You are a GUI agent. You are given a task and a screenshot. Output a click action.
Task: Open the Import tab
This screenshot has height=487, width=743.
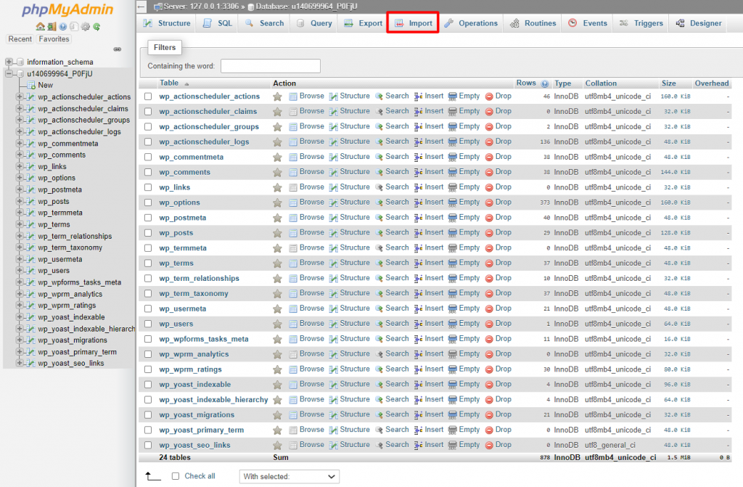(x=413, y=23)
